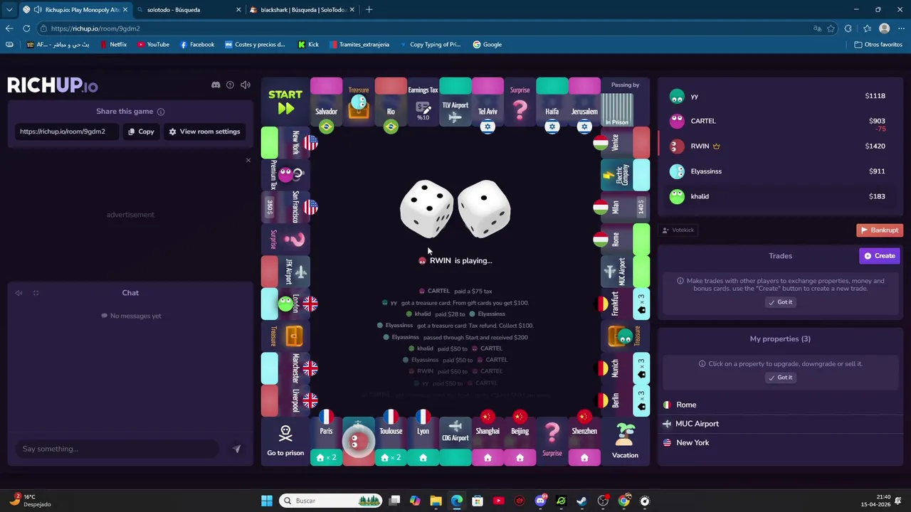Click the top Surprise question mark tile
This screenshot has width=911, height=512.
tap(520, 102)
